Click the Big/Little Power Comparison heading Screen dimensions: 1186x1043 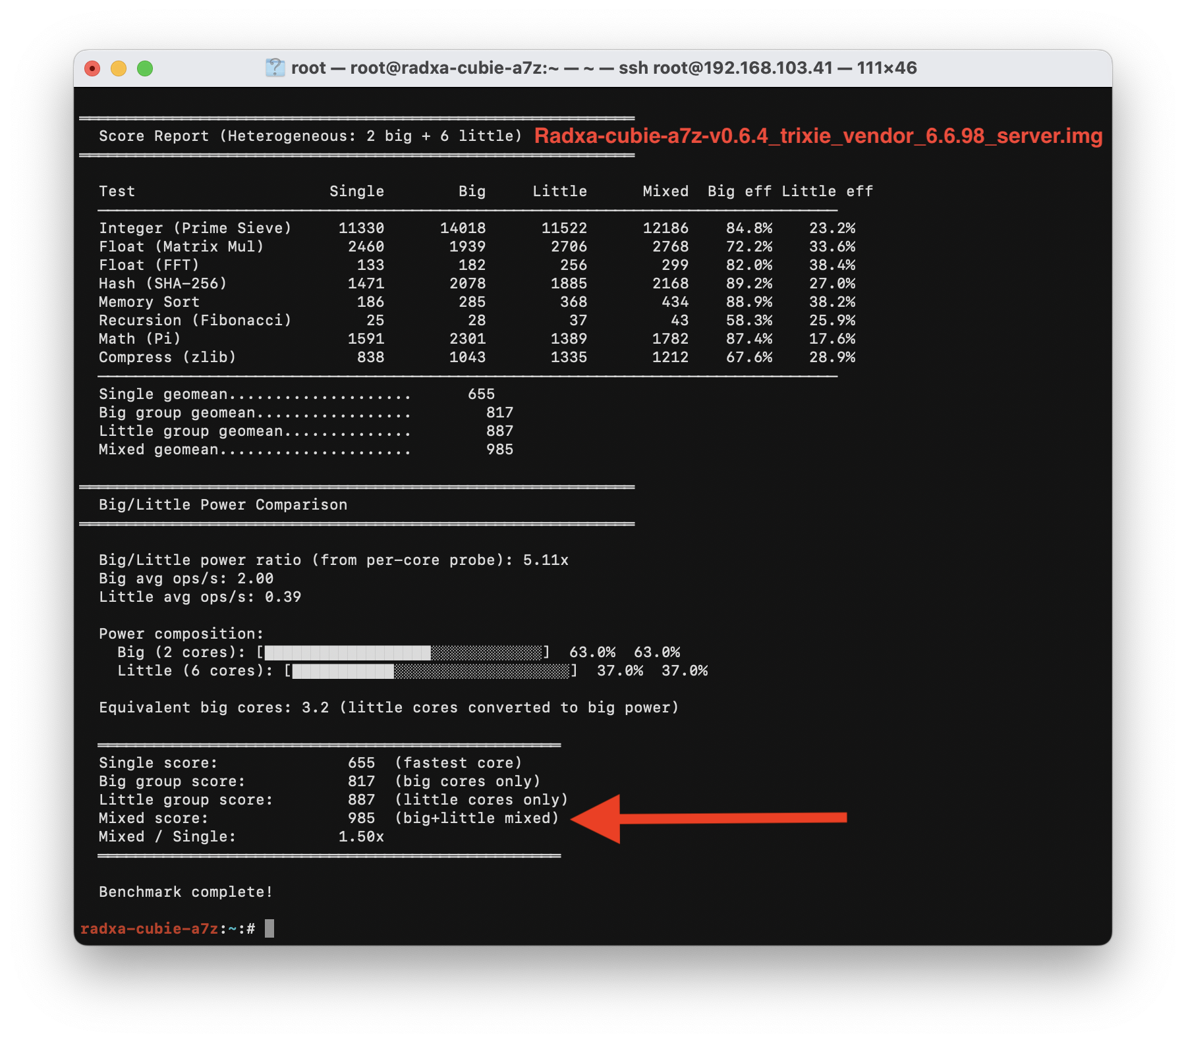(223, 505)
